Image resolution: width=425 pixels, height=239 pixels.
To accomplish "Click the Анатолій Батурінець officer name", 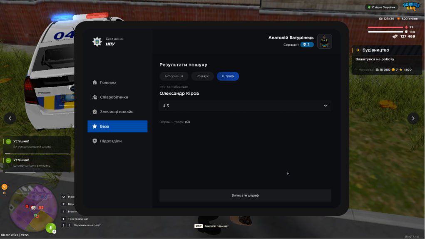I will [x=291, y=38].
